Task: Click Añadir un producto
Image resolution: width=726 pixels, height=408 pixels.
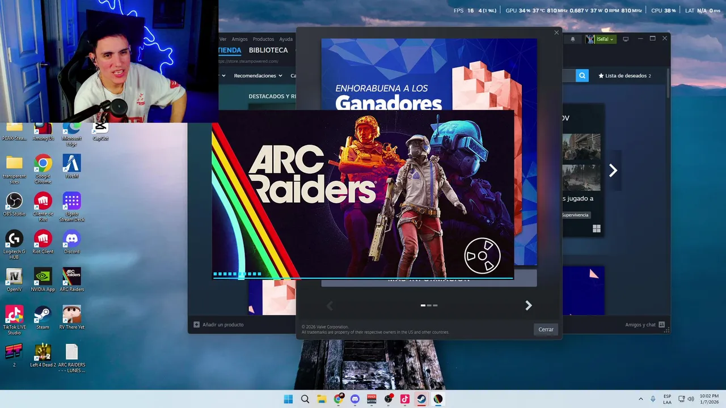Action: [218, 325]
